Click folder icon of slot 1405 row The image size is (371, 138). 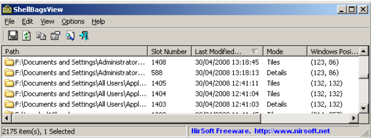[10, 83]
